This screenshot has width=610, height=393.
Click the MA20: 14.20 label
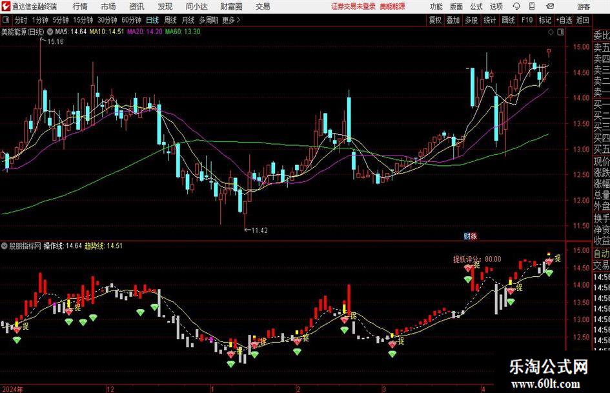(x=145, y=32)
